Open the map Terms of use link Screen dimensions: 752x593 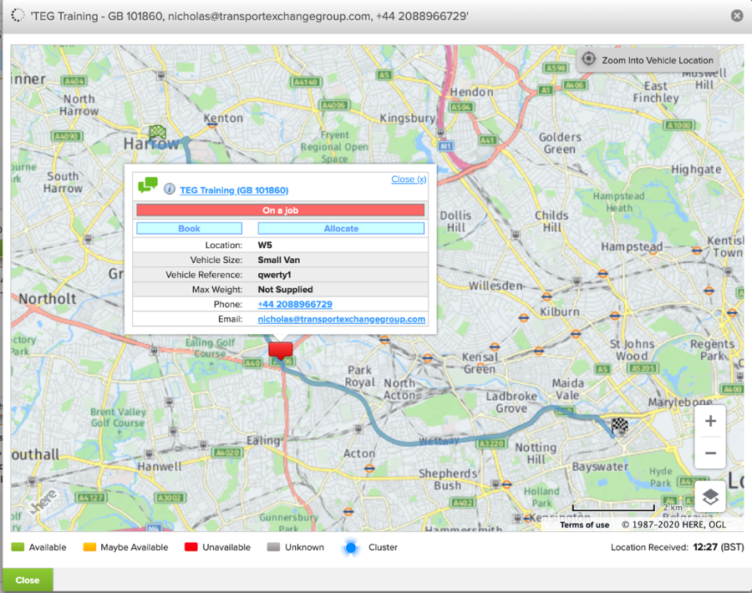(x=584, y=525)
